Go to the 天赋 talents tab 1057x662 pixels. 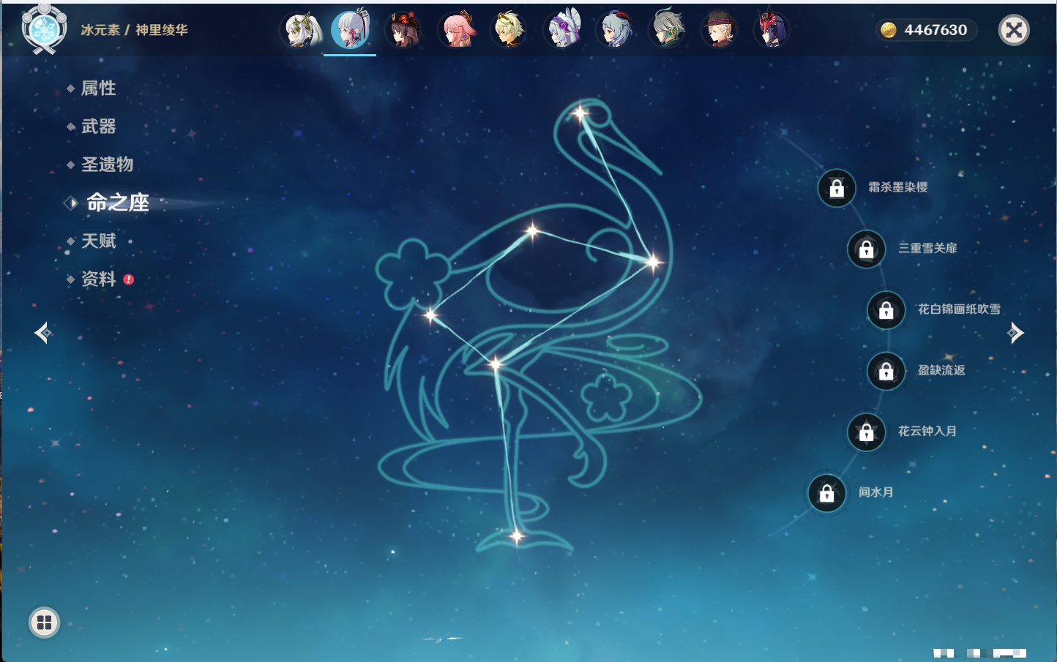click(98, 241)
